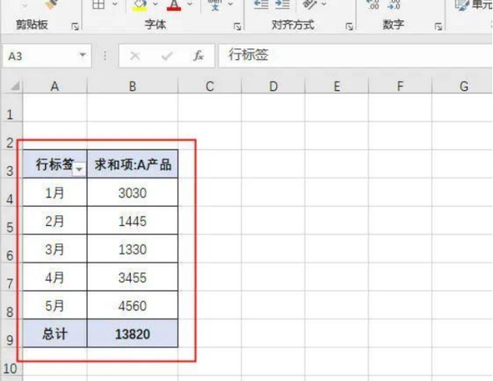Open the Borders dropdown arrow
Image resolution: width=493 pixels, height=381 pixels.
pos(114,4)
